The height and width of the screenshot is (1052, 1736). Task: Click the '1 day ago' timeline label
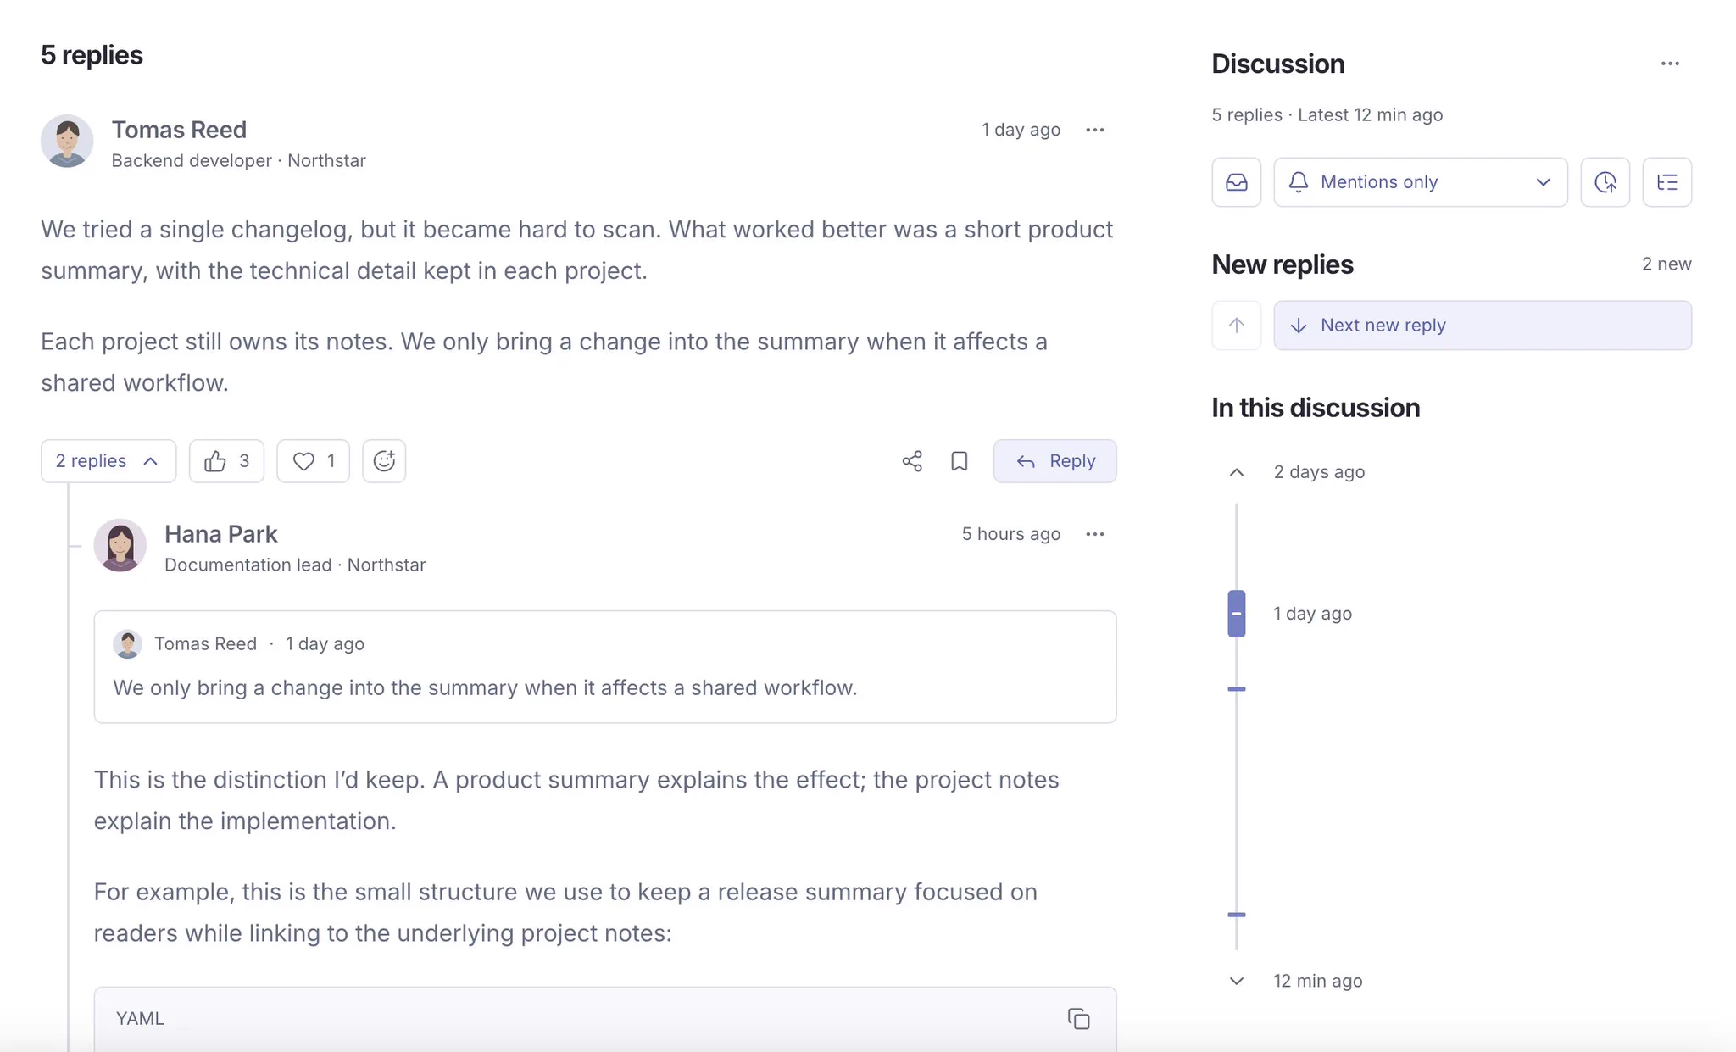pos(1312,614)
